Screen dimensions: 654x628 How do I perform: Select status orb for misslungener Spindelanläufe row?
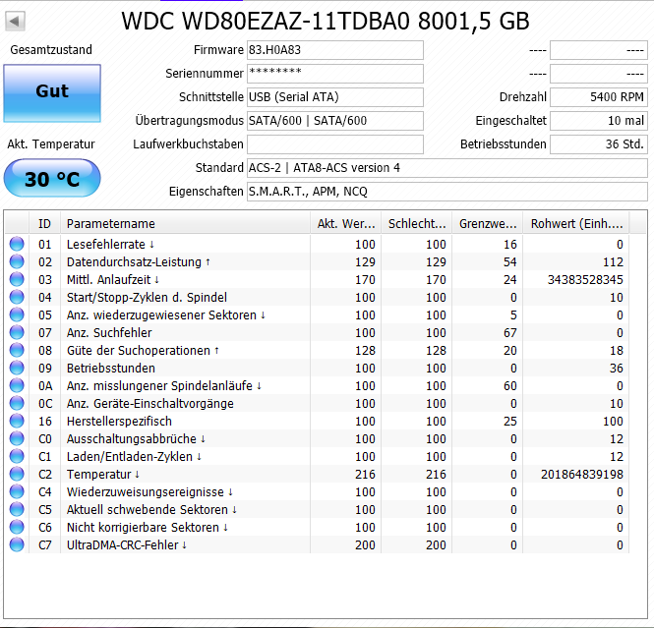pyautogui.click(x=17, y=385)
